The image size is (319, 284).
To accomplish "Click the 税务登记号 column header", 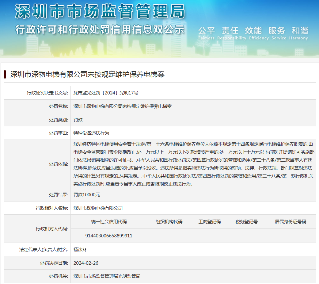I will coord(246,222).
